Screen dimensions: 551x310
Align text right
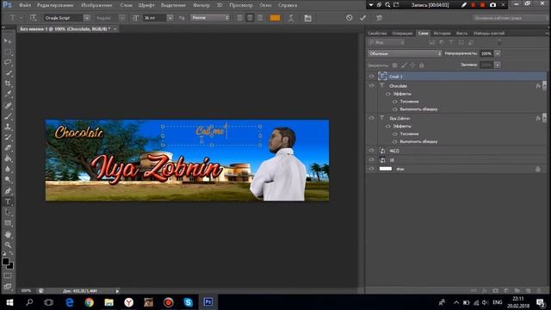click(260, 18)
